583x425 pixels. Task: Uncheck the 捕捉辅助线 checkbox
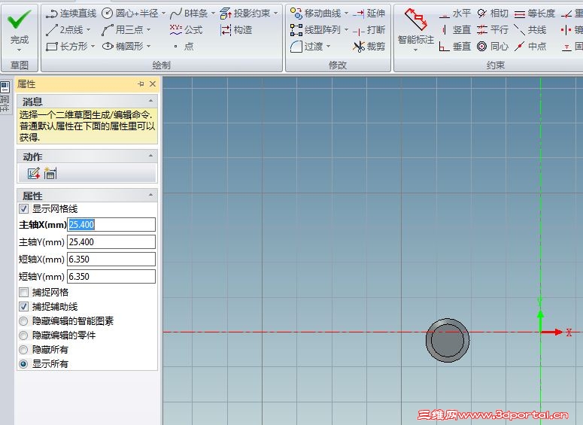pos(23,307)
